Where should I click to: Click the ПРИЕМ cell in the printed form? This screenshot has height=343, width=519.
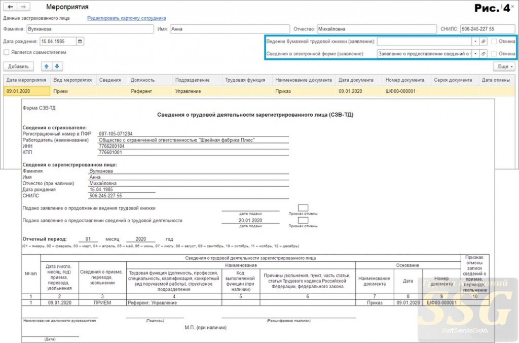102,302
